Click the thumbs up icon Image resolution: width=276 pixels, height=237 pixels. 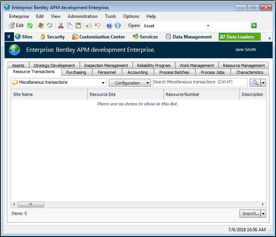pyautogui.click(x=89, y=25)
